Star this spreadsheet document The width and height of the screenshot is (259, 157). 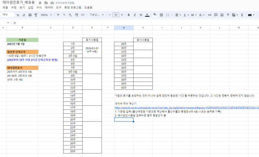tap(40, 3)
